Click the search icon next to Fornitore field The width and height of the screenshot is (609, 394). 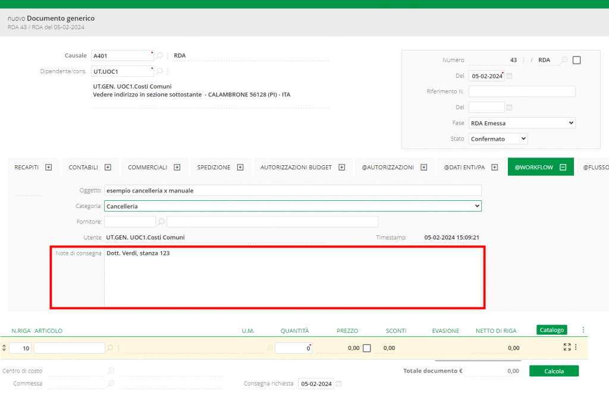[x=160, y=222]
